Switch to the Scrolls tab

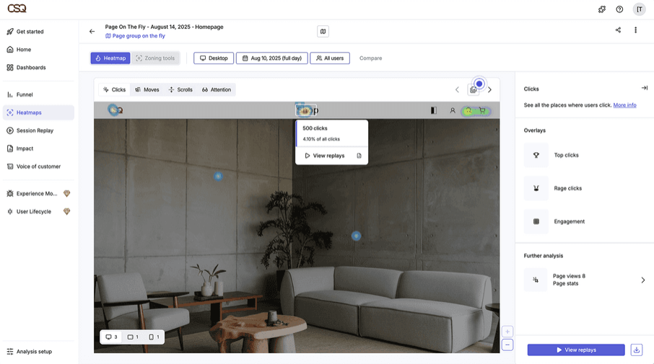tap(180, 90)
